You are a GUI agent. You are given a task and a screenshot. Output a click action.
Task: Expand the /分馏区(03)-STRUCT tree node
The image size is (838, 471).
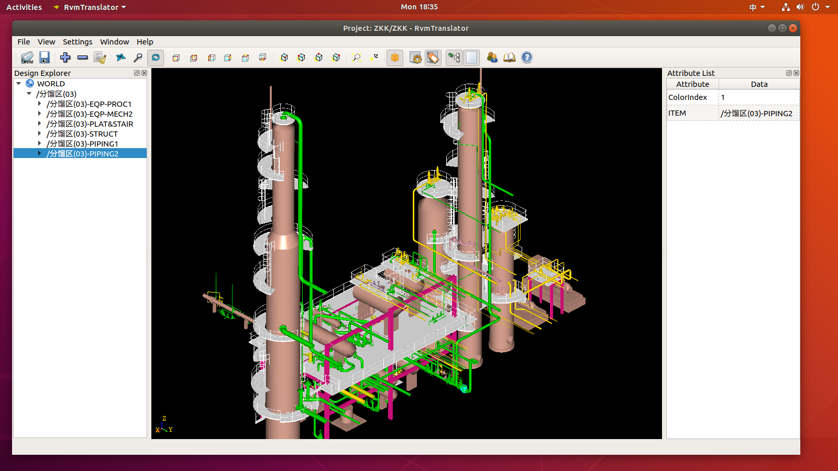tap(39, 134)
